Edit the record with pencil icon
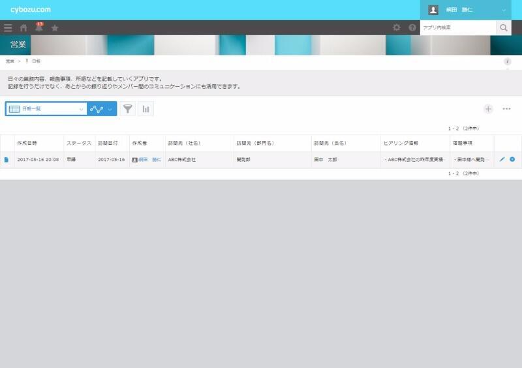Image resolution: width=522 pixels, height=368 pixels. click(502, 159)
